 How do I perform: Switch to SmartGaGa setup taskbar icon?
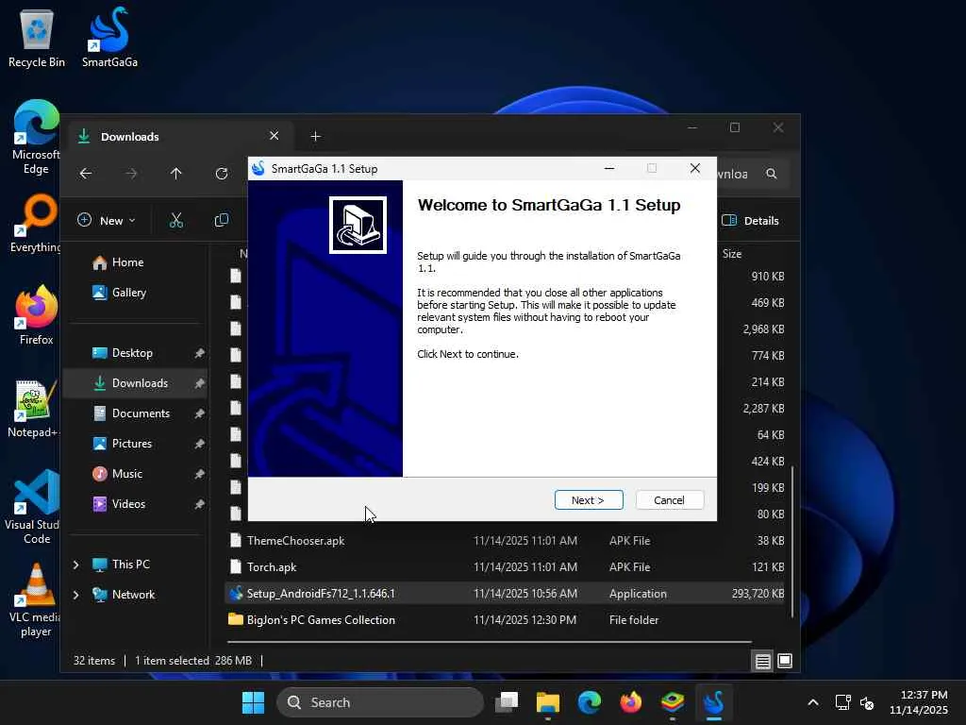pyautogui.click(x=714, y=702)
